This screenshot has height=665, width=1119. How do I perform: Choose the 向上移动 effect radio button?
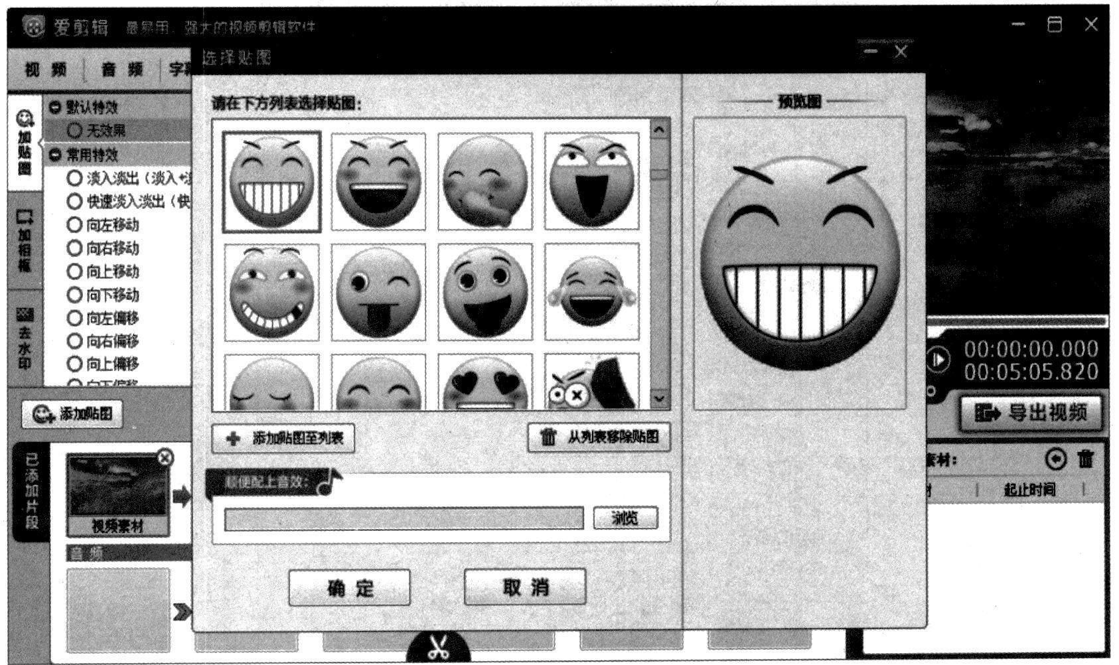coord(75,271)
